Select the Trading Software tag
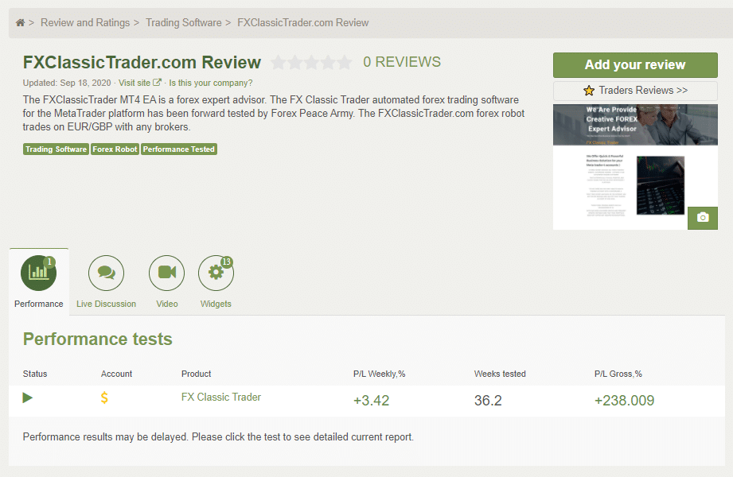This screenshot has width=733, height=477. [56, 149]
